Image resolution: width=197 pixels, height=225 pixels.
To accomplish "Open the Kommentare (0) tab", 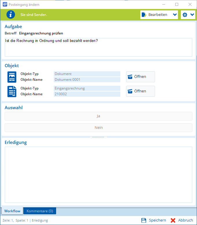I will point(40,211).
